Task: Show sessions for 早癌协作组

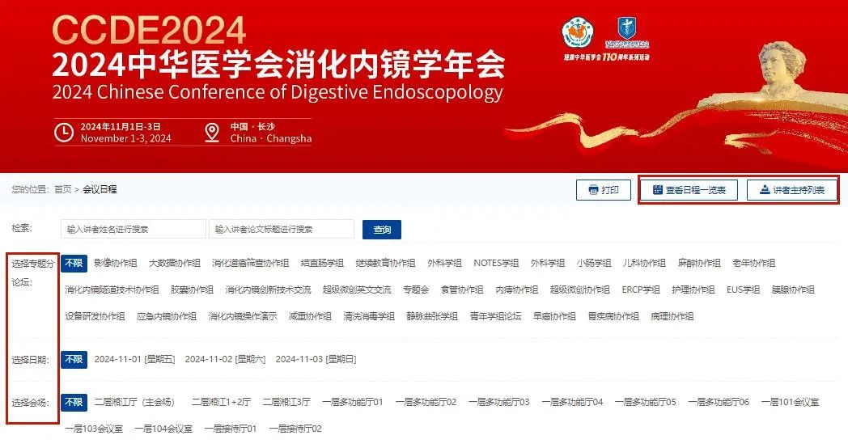Action: [554, 316]
